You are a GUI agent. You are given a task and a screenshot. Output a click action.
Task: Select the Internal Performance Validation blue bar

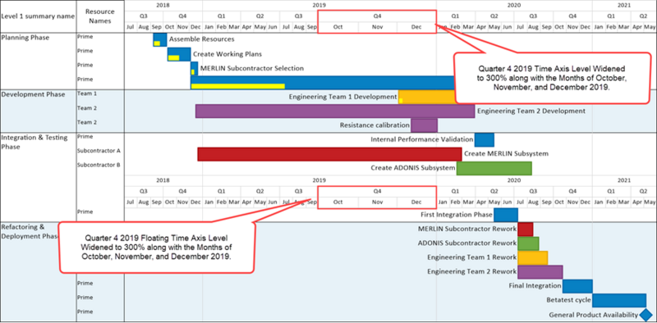point(485,139)
